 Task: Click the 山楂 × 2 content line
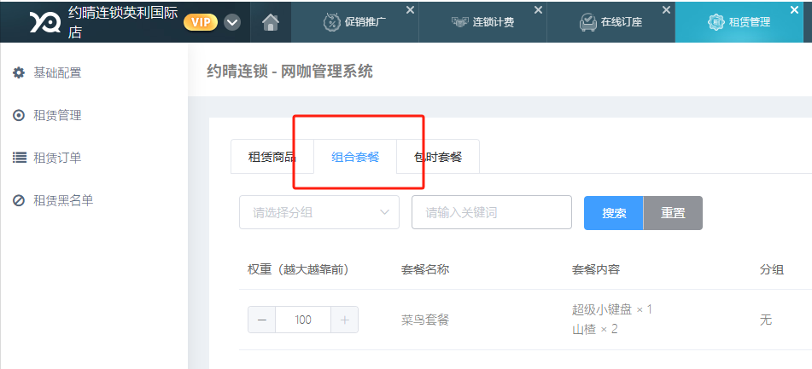pyautogui.click(x=594, y=329)
